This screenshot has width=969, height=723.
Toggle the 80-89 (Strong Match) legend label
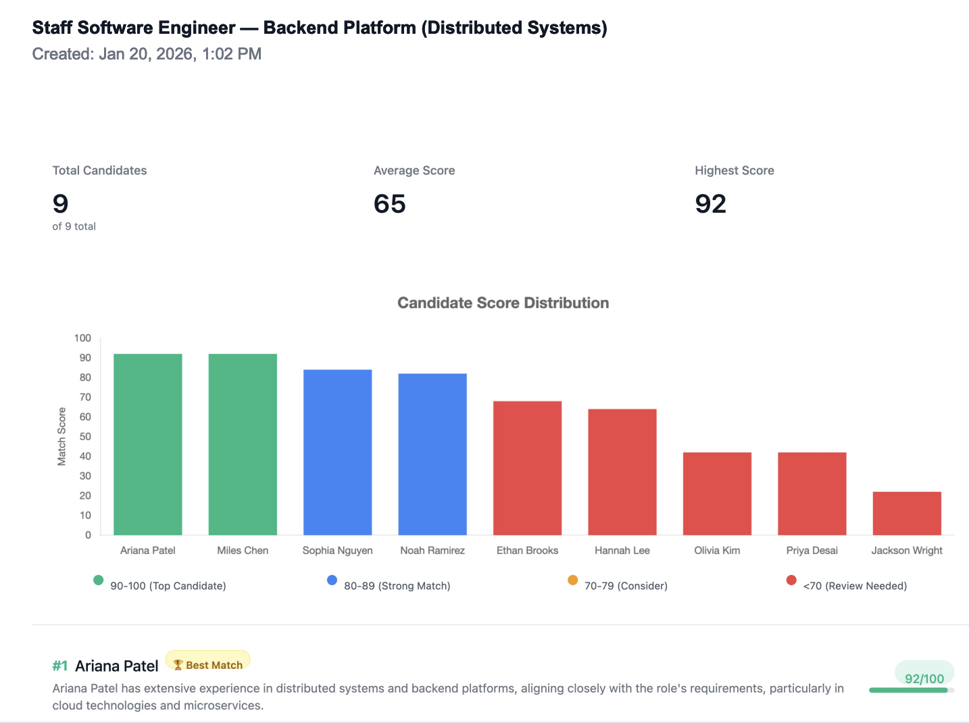(397, 586)
